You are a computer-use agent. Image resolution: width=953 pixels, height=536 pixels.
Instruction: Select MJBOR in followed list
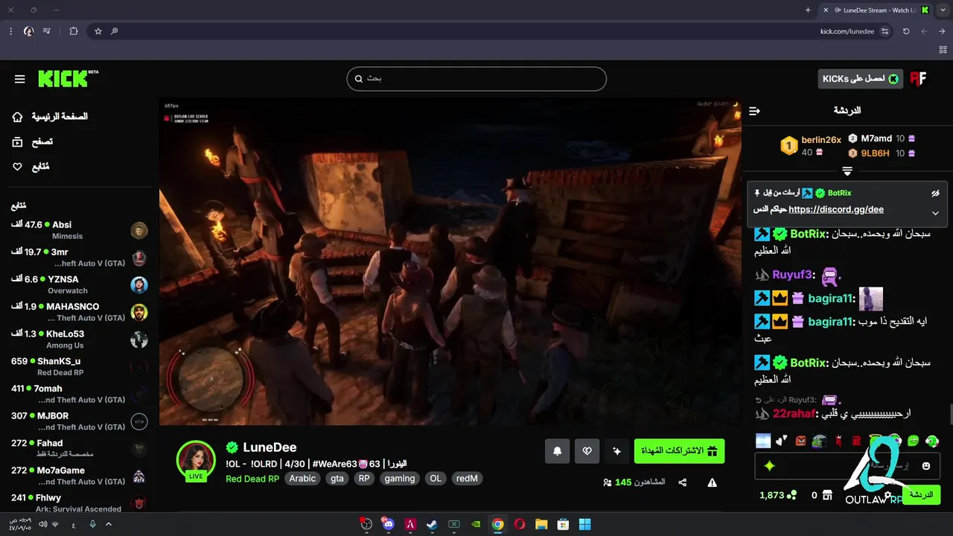[79, 421]
